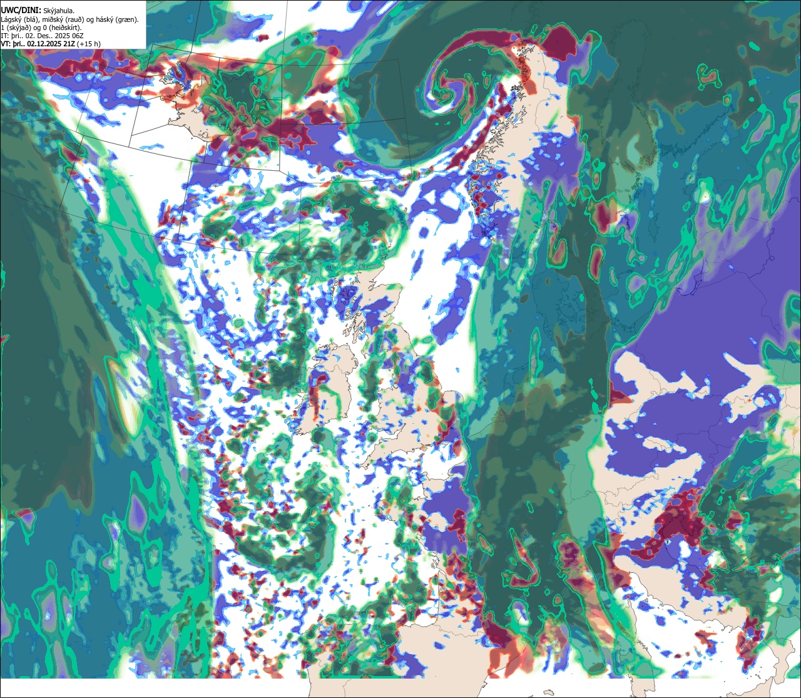Click the 'IT: þri.. 02. Des.. 2025 06Z' line
This screenshot has height=698, width=801.
[x=41, y=36]
